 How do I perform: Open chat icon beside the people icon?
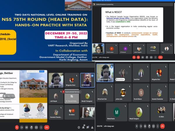(x=88, y=128)
